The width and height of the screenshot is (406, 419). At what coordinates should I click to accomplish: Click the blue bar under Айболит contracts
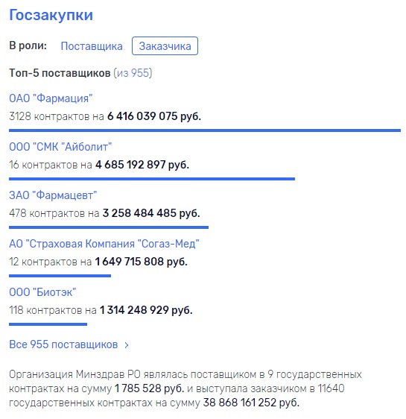point(152,179)
